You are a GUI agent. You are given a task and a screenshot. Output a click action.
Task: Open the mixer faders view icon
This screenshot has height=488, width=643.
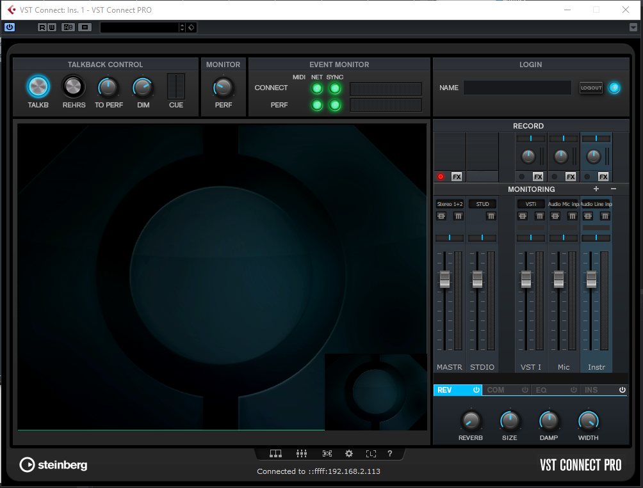302,453
